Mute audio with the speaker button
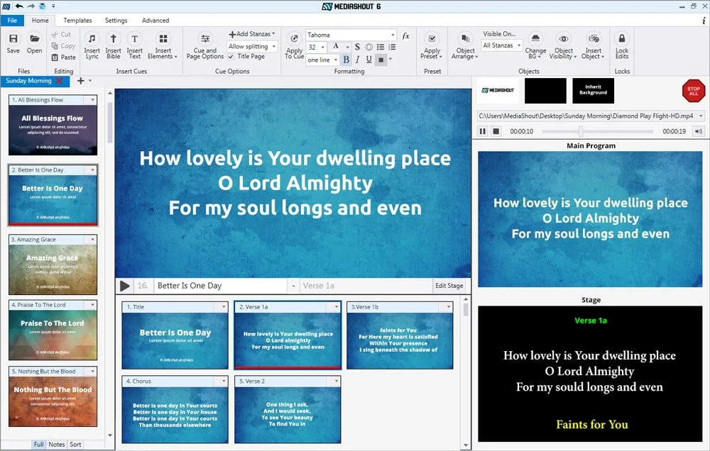 tap(698, 131)
